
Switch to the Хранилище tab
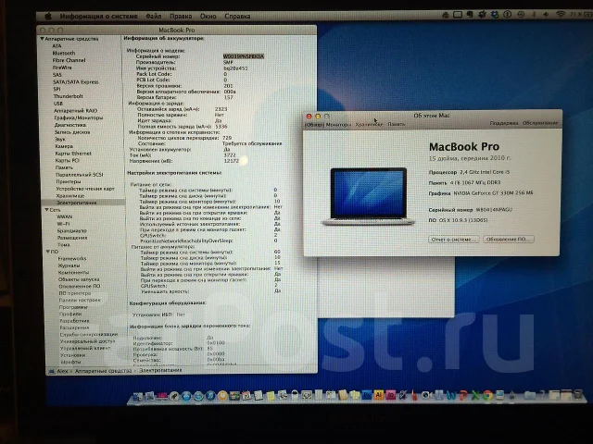coord(369,124)
